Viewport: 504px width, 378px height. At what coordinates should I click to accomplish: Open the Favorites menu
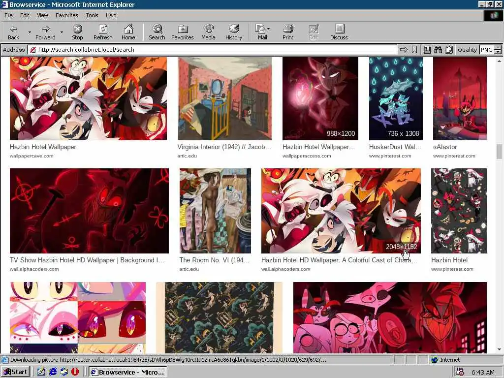pyautogui.click(x=66, y=15)
